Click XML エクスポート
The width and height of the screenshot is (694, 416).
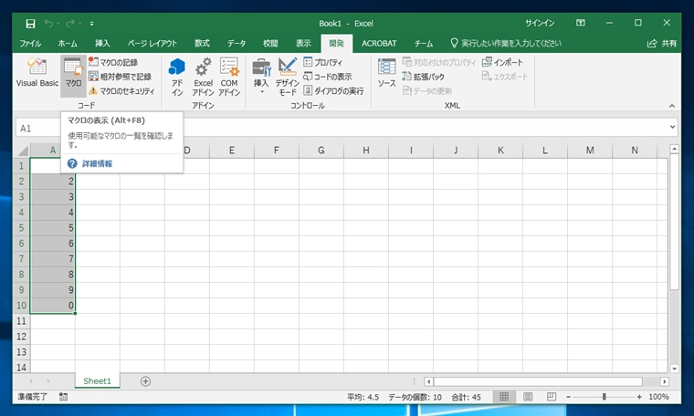pyautogui.click(x=505, y=77)
